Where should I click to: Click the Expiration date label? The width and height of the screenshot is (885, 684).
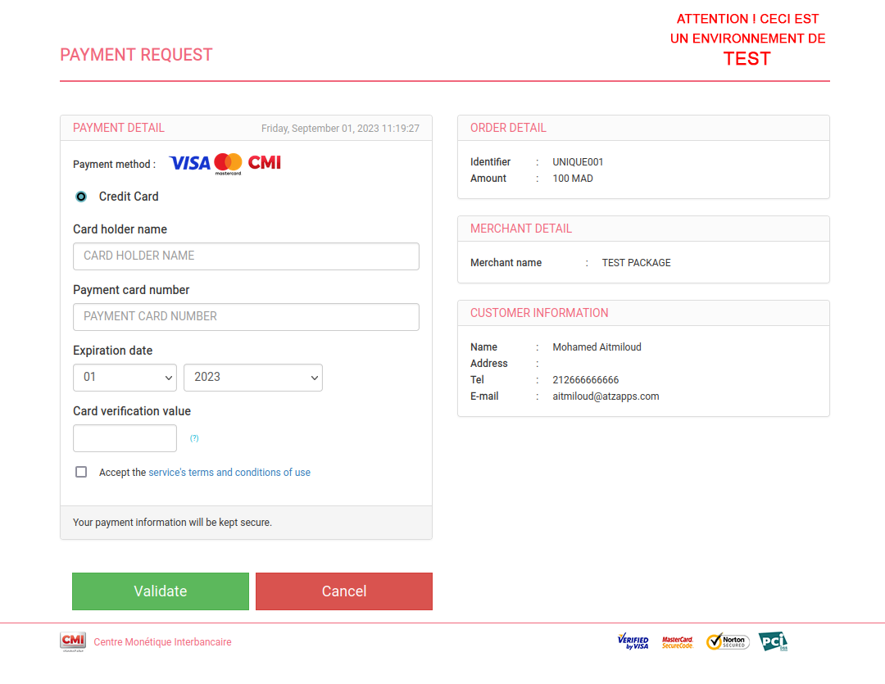(x=113, y=351)
